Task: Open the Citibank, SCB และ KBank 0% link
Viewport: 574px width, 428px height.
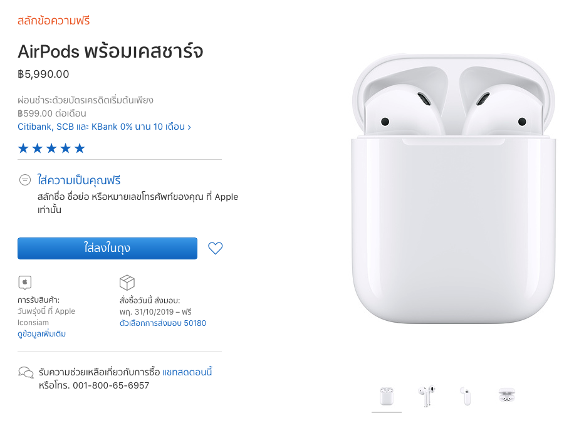Action: point(104,127)
